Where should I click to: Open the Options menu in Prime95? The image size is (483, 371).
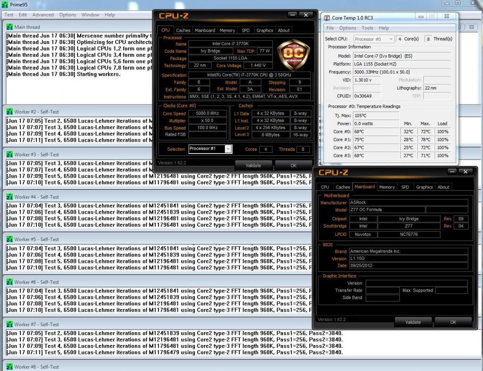(68, 15)
